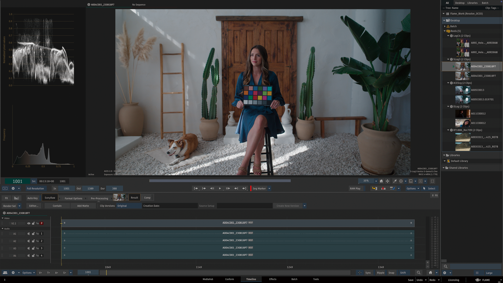Click the viewer monitor display icon
Image resolution: width=503 pixels, height=283 pixels.
tap(411, 181)
